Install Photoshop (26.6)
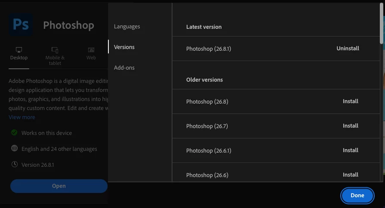Image resolution: width=385 pixels, height=208 pixels. (x=351, y=174)
